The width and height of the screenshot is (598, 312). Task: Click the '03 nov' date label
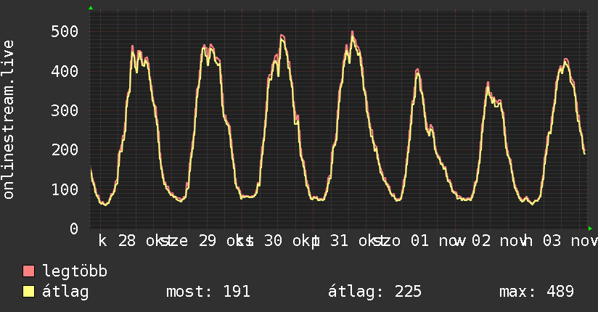tap(570, 241)
